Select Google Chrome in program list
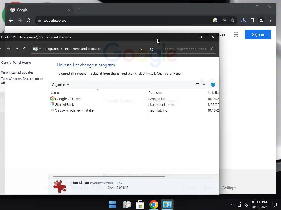The image size is (281, 210). (68, 99)
